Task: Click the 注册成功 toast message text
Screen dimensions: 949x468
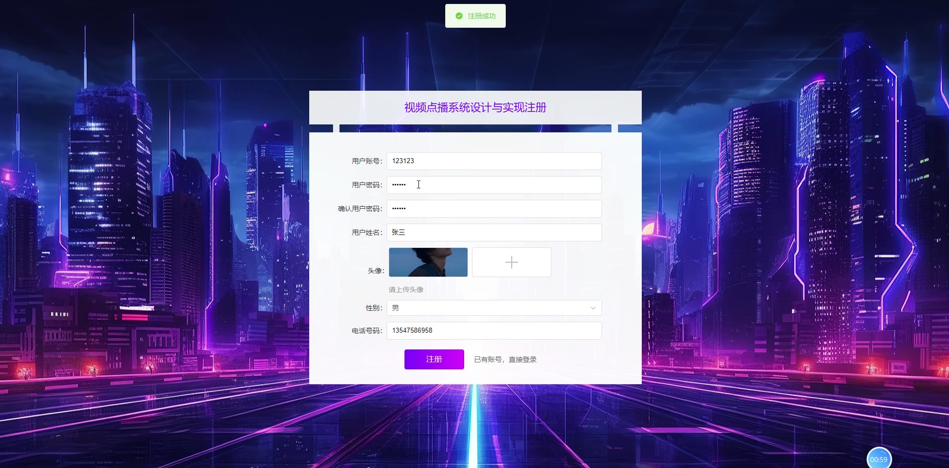Action: click(x=481, y=16)
